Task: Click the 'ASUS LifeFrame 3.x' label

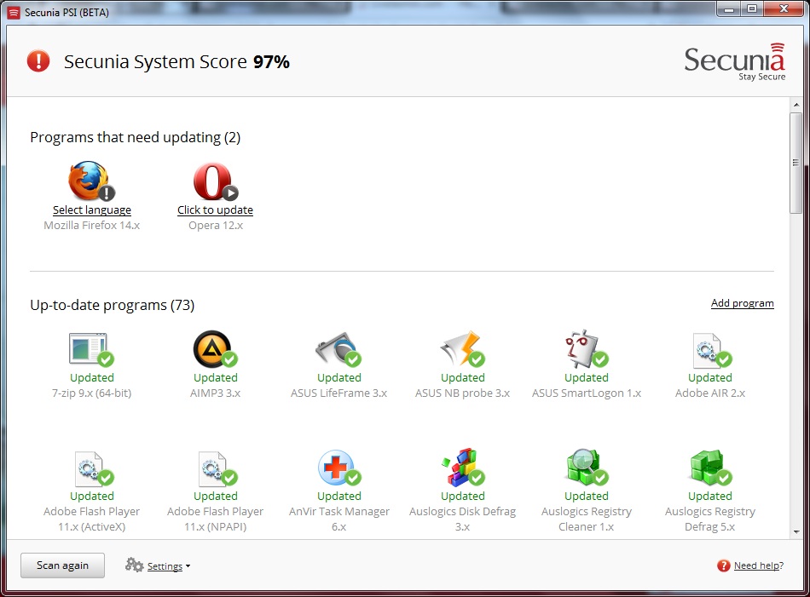Action: click(338, 393)
